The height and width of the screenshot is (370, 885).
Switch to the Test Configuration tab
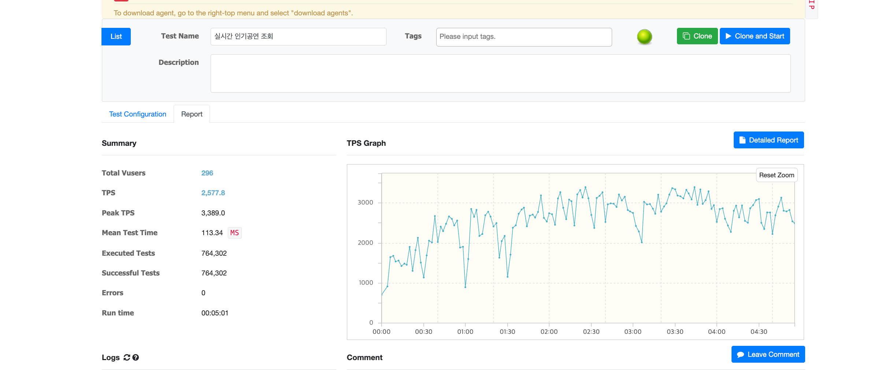coord(137,114)
